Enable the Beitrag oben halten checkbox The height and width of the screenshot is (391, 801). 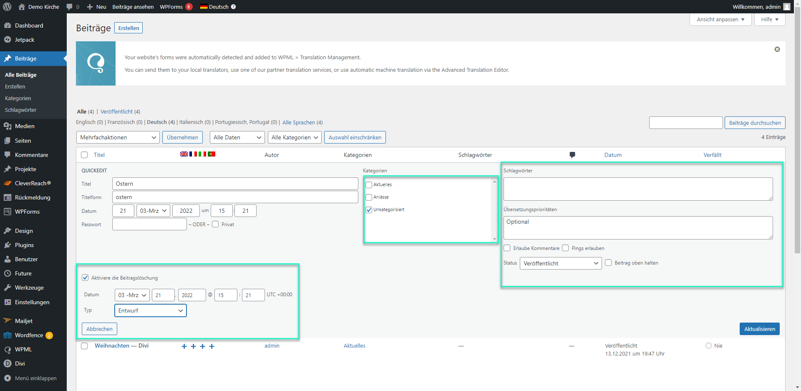tap(608, 263)
